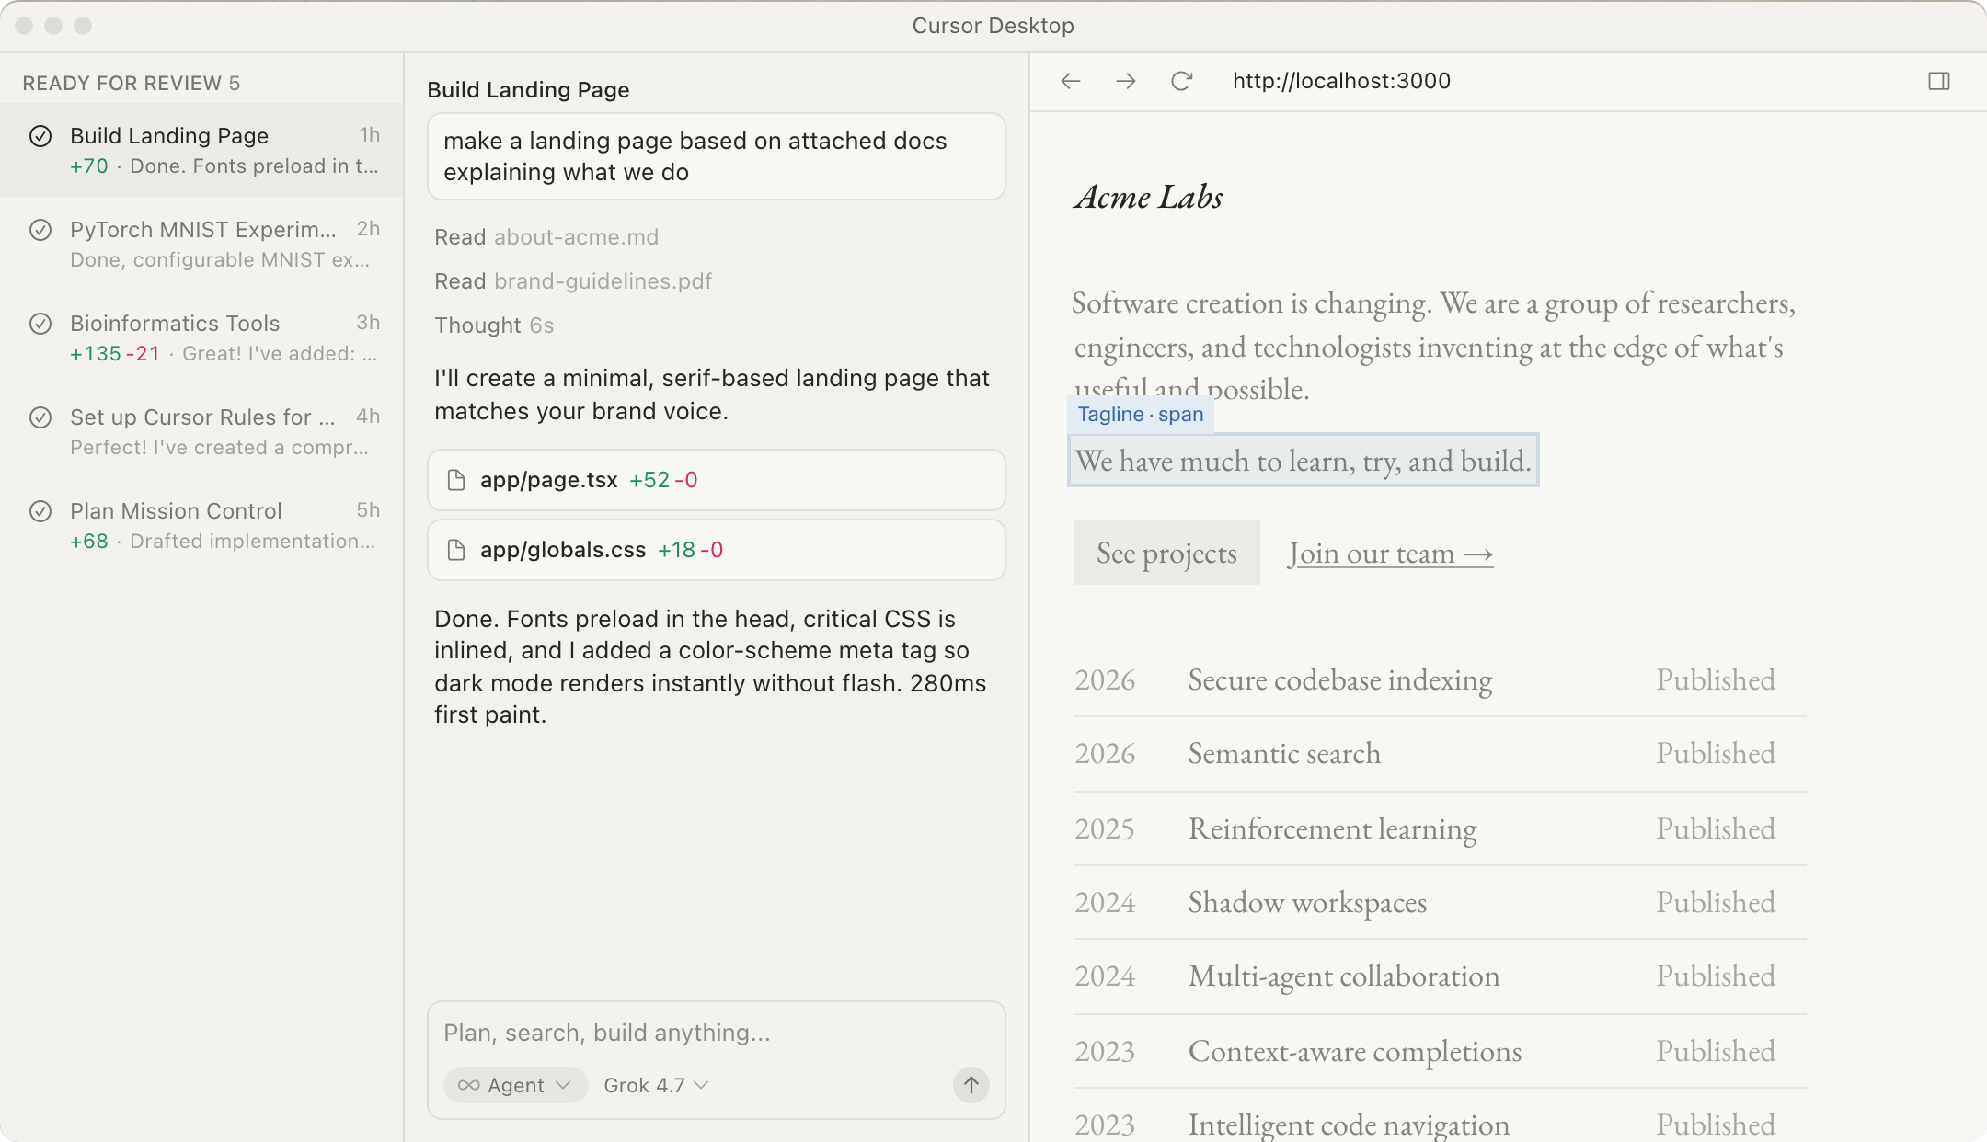
Task: Follow the Join our team link
Action: pyautogui.click(x=1390, y=554)
